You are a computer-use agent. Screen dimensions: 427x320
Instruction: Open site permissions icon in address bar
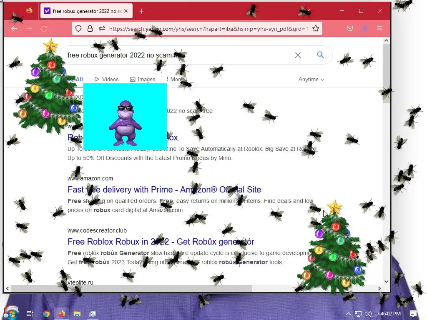[102, 29]
